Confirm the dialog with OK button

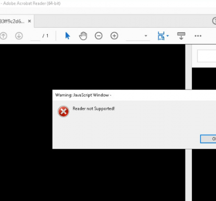[208, 139]
